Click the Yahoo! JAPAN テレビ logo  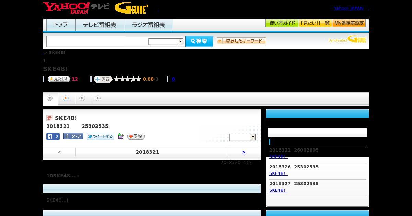point(76,8)
